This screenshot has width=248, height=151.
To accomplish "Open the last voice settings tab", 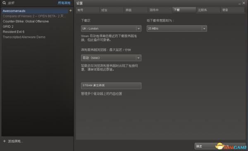I will click(x=232, y=10).
